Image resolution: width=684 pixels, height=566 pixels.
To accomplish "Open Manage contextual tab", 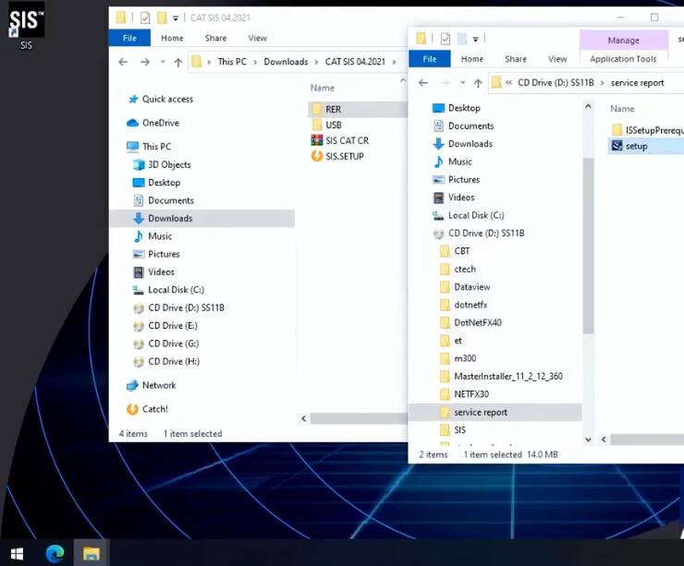I will tap(624, 40).
